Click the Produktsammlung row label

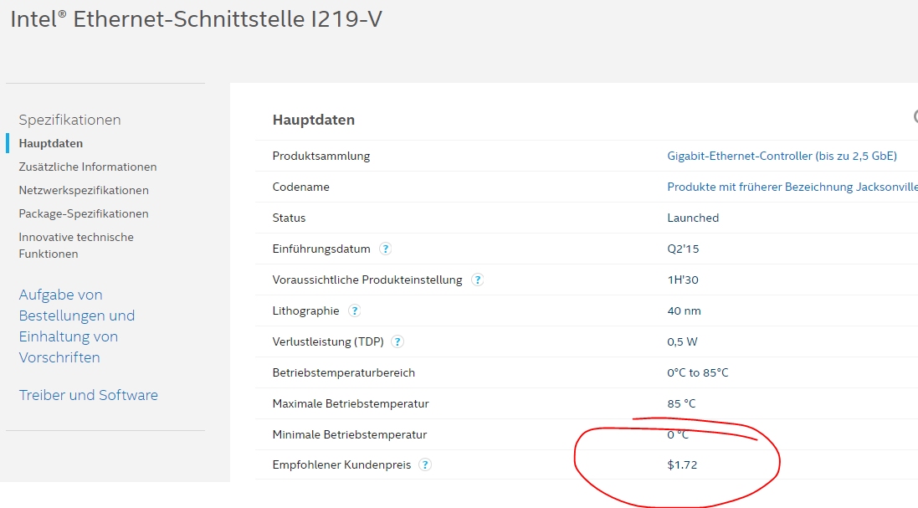(x=321, y=156)
